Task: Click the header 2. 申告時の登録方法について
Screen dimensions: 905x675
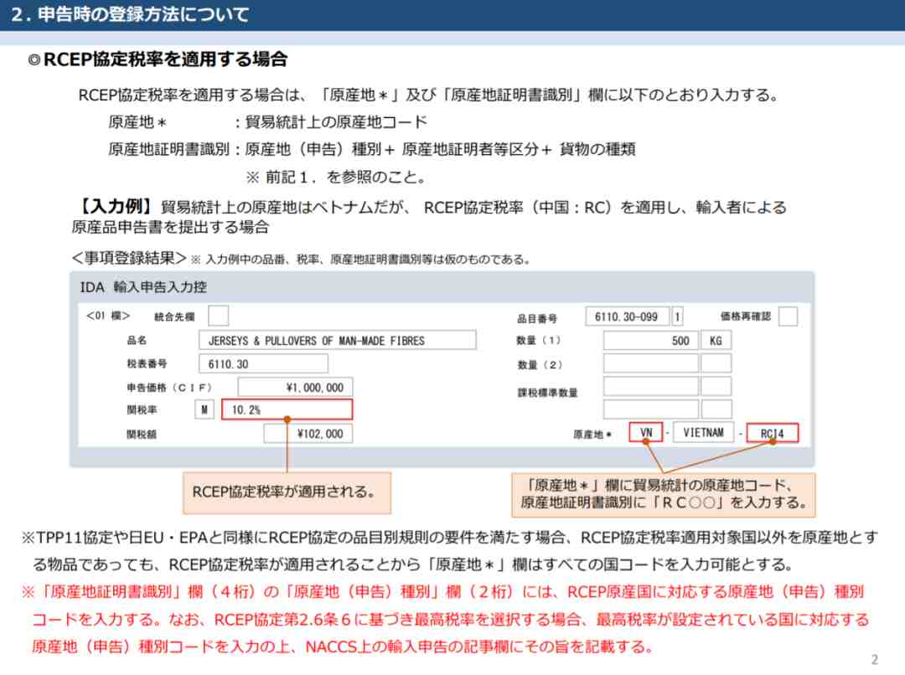Action: (x=130, y=14)
